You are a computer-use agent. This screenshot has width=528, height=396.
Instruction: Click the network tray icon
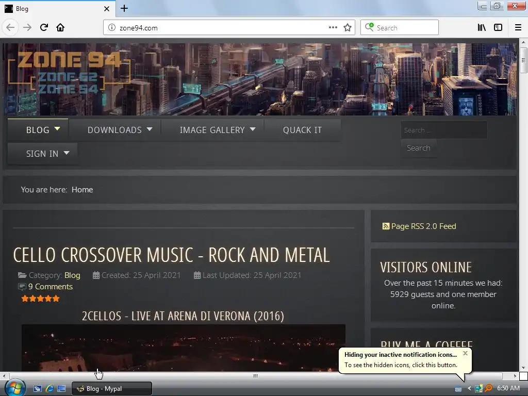(x=478, y=389)
